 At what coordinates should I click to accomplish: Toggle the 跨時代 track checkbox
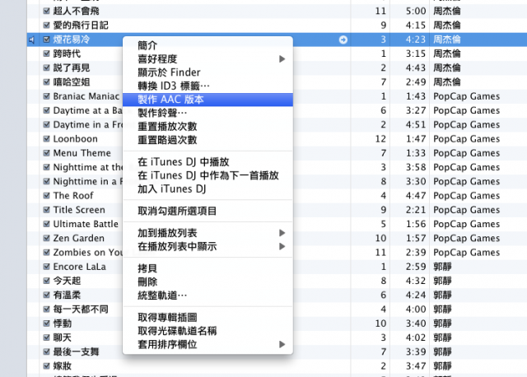point(47,54)
